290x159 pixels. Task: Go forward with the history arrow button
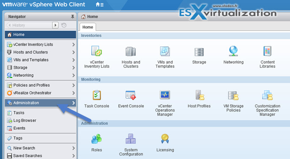tap(55, 25)
